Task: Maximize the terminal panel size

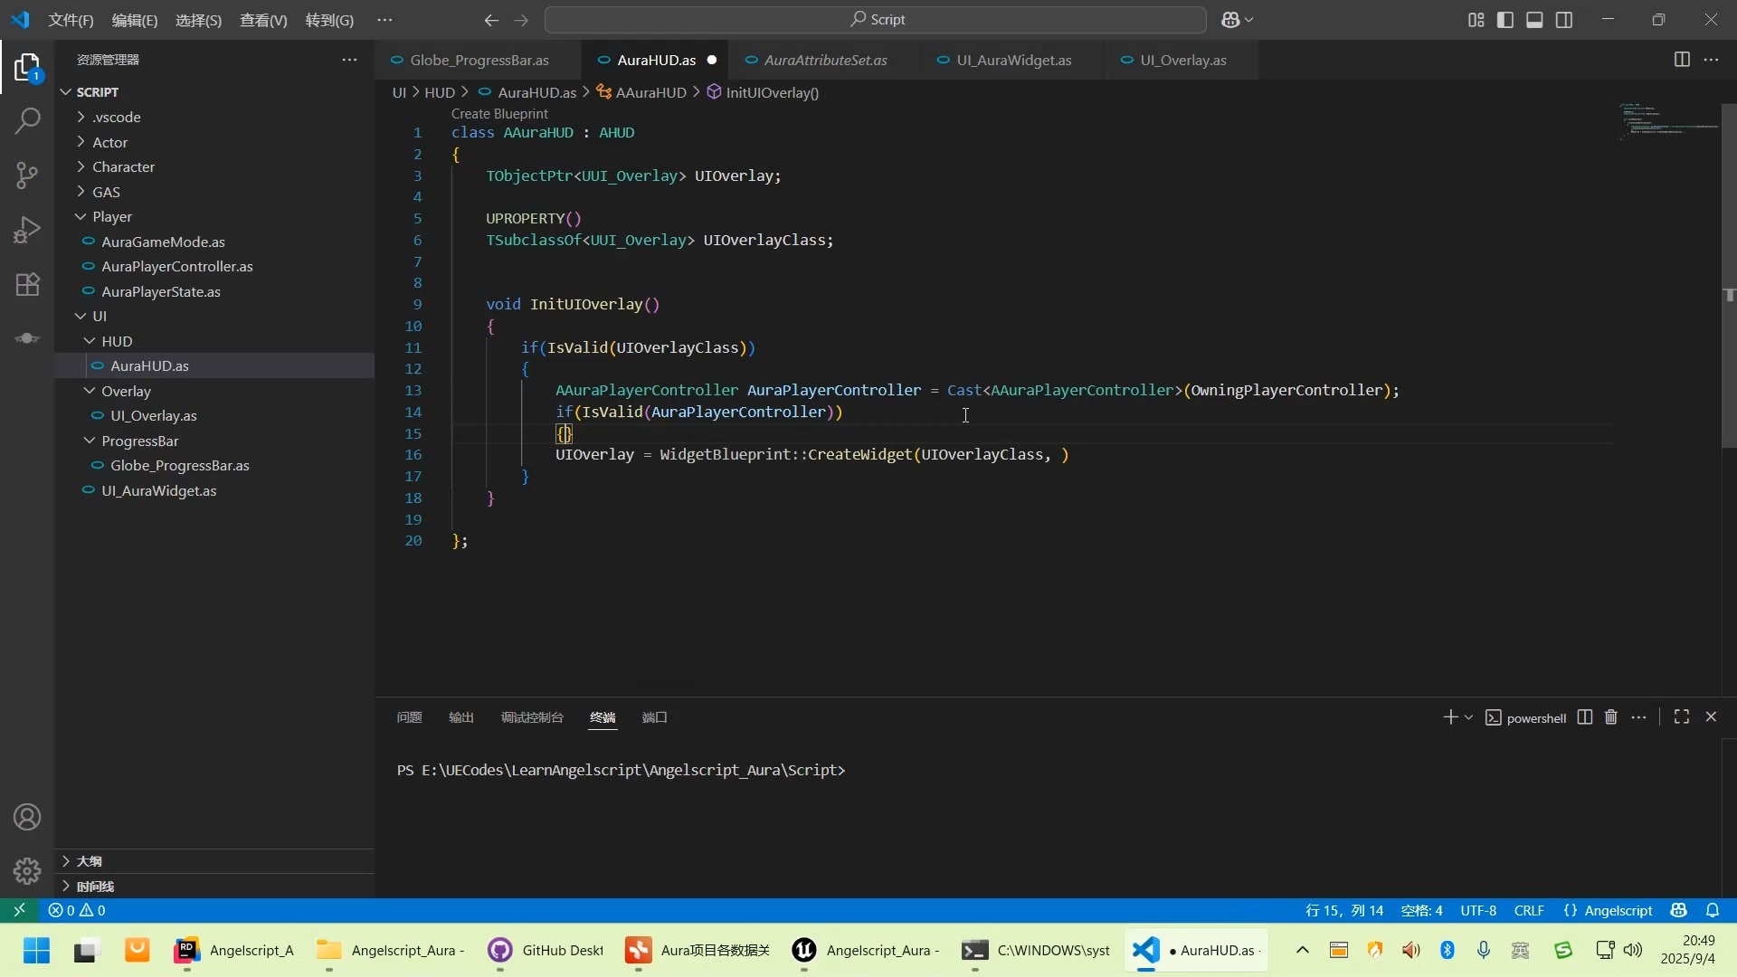Action: (x=1681, y=717)
